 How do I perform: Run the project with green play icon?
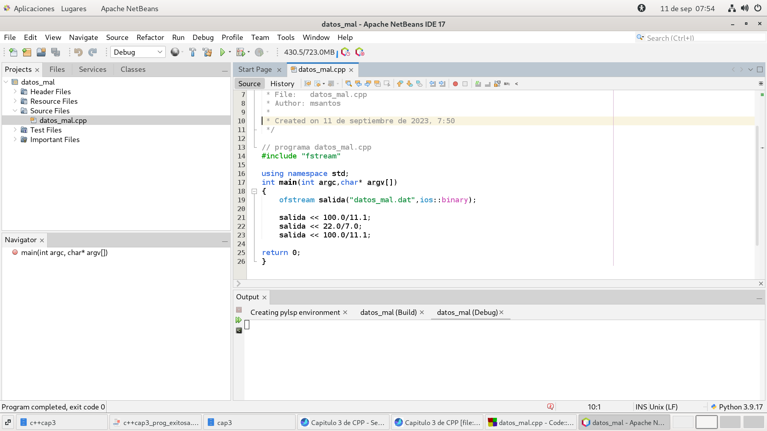(223, 52)
